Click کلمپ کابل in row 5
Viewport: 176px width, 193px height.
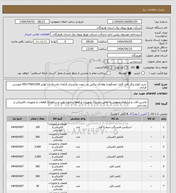coord(115,167)
